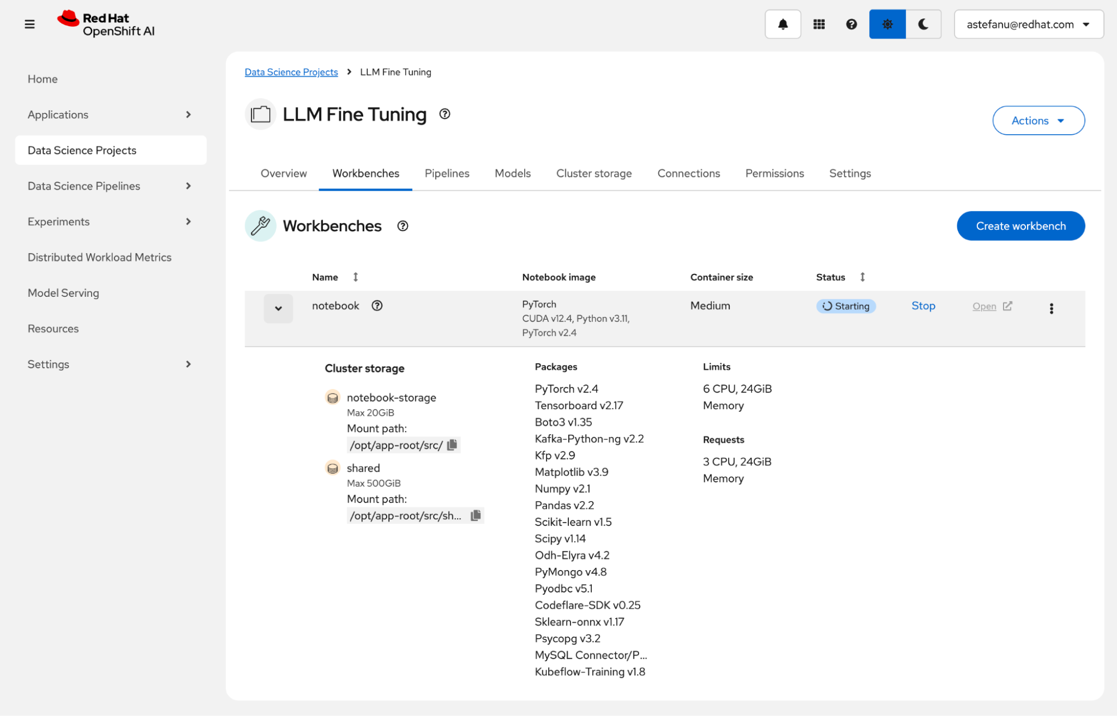Click the Create workbench button
The image size is (1117, 716).
pyautogui.click(x=1020, y=226)
